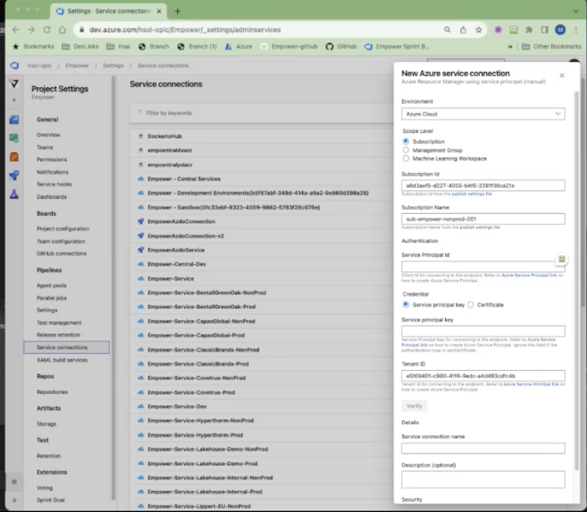The height and width of the screenshot is (512, 587).
Task: Toggle the browser side panel icon
Action: point(545,29)
